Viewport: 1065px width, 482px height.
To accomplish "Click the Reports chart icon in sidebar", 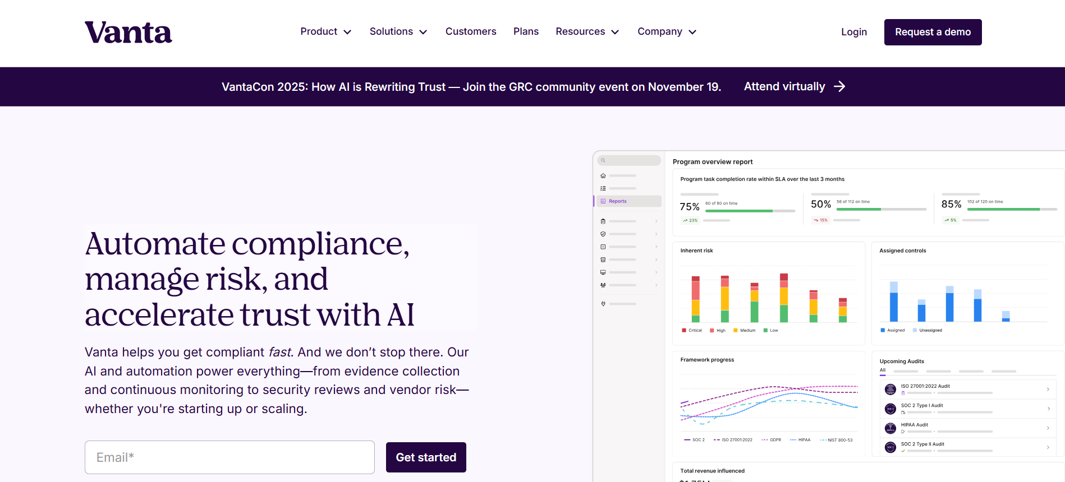I will [x=603, y=201].
